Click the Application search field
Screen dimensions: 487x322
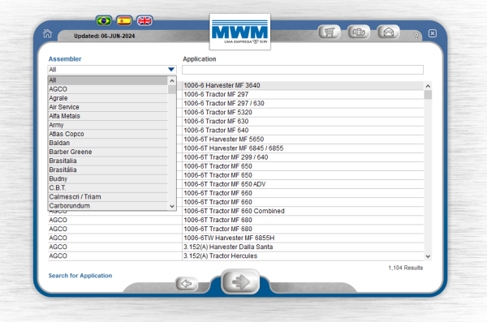(303, 70)
